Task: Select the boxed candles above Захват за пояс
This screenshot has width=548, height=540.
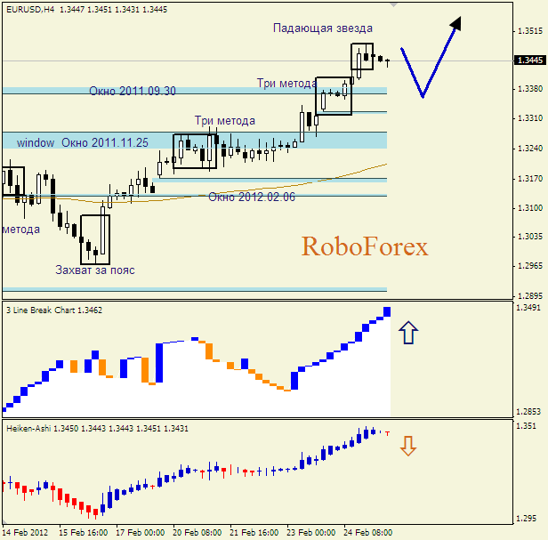Action: click(95, 238)
